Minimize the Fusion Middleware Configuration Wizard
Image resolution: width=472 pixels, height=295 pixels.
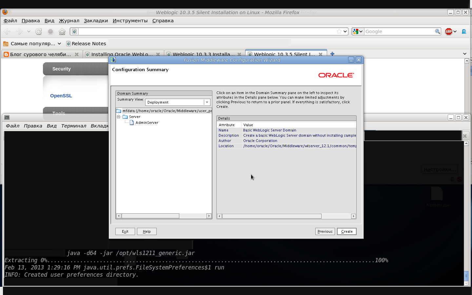(x=351, y=60)
